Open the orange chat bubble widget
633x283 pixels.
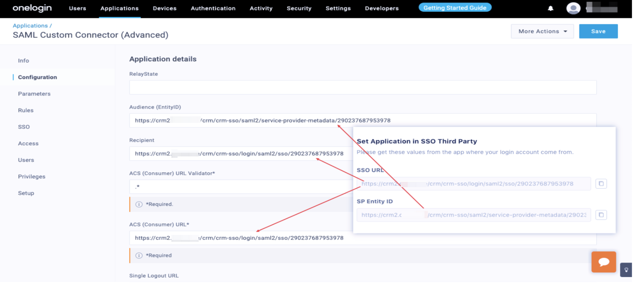pos(603,262)
